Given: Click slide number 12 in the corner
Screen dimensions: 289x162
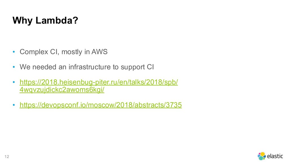Looking at the screenshot, I should [x=7, y=156].
